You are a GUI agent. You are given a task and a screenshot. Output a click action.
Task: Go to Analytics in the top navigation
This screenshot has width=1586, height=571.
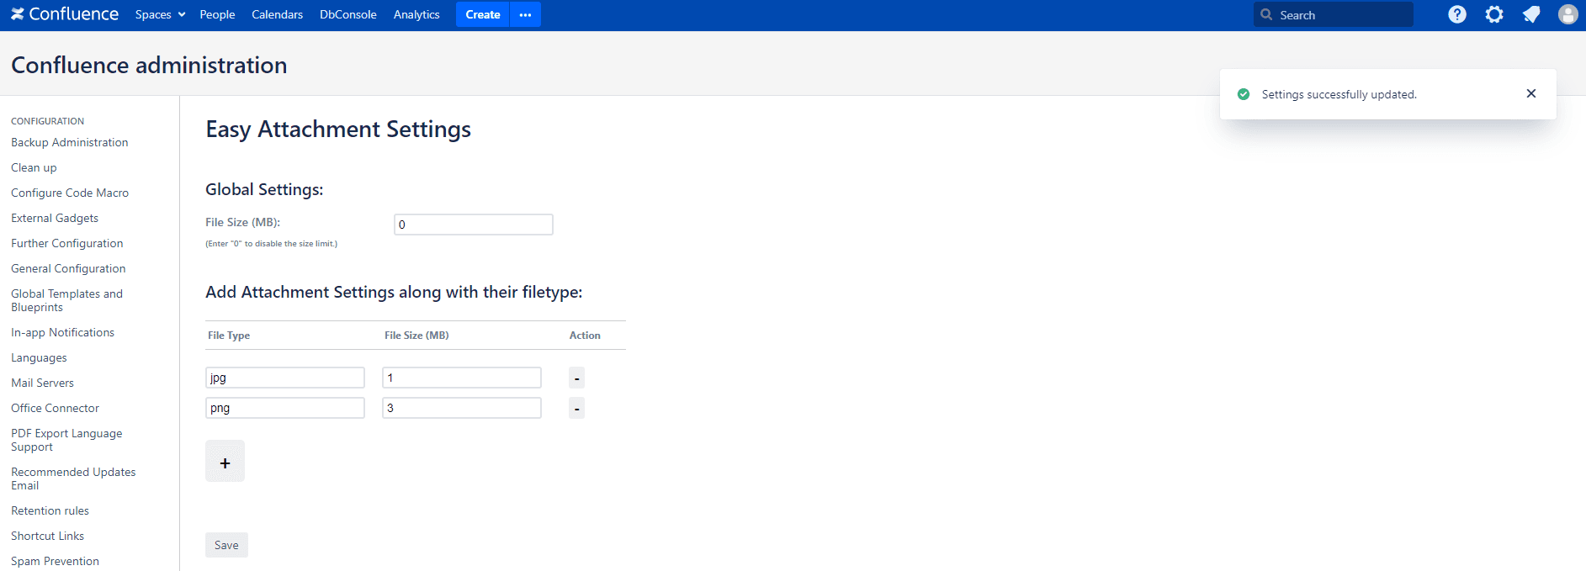click(416, 14)
